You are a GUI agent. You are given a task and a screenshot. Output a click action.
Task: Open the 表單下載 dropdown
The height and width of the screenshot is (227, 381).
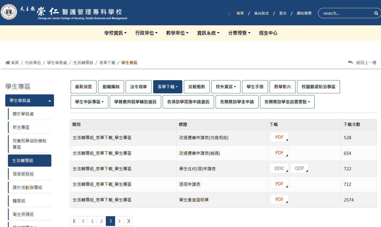167,86
